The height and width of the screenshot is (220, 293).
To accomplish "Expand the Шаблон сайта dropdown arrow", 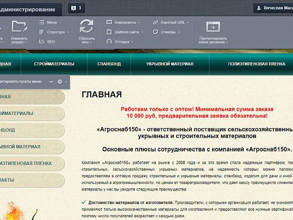I will [142, 32].
